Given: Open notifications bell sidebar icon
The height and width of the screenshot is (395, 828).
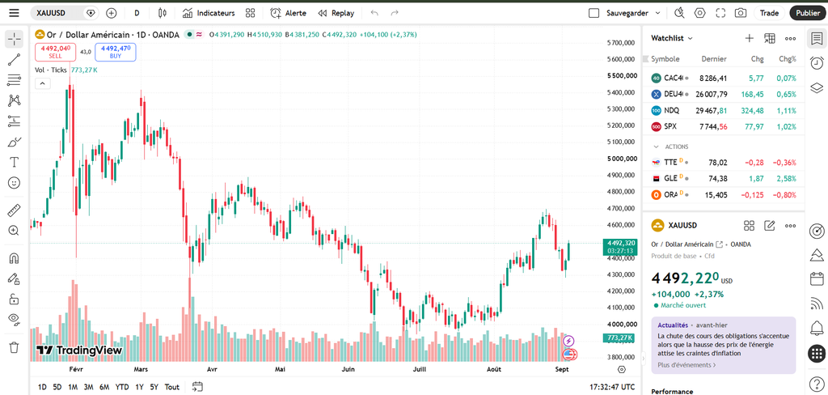Looking at the screenshot, I should [817, 328].
